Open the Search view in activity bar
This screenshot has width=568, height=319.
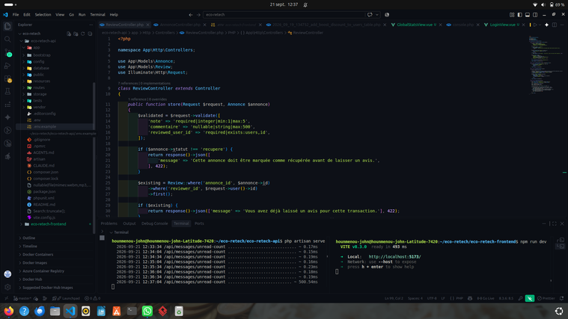tap(7, 39)
